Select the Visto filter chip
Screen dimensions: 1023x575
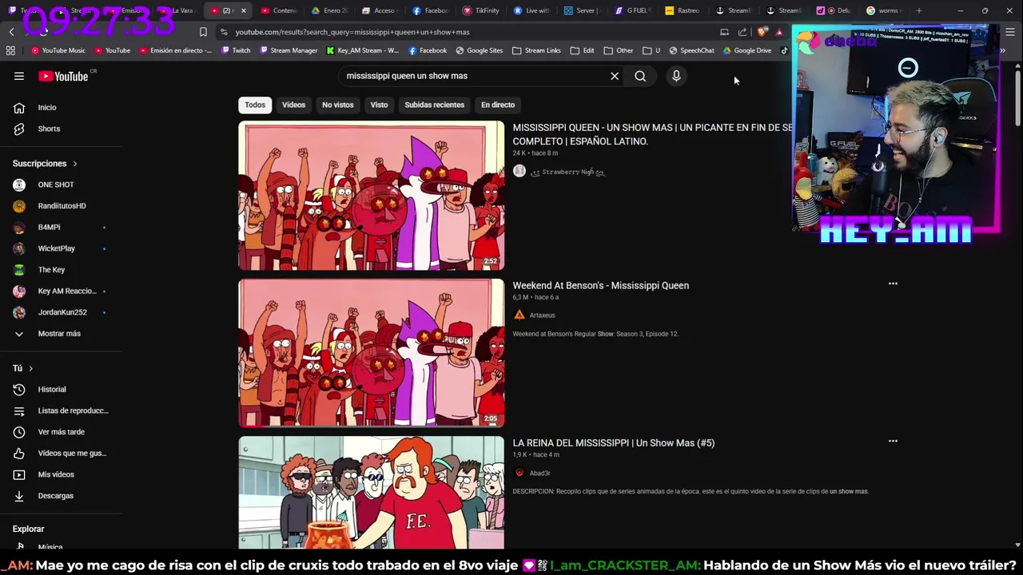(x=379, y=105)
